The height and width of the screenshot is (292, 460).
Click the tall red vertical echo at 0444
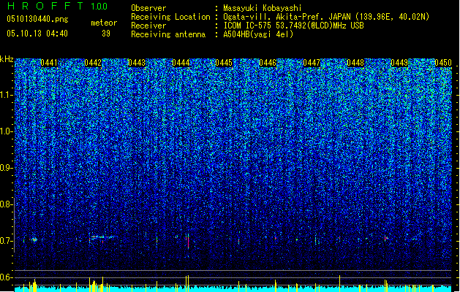coord(188,241)
